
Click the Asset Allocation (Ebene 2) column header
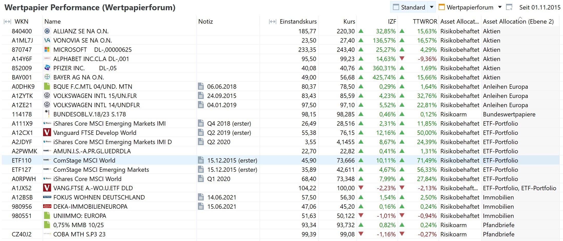pos(518,22)
